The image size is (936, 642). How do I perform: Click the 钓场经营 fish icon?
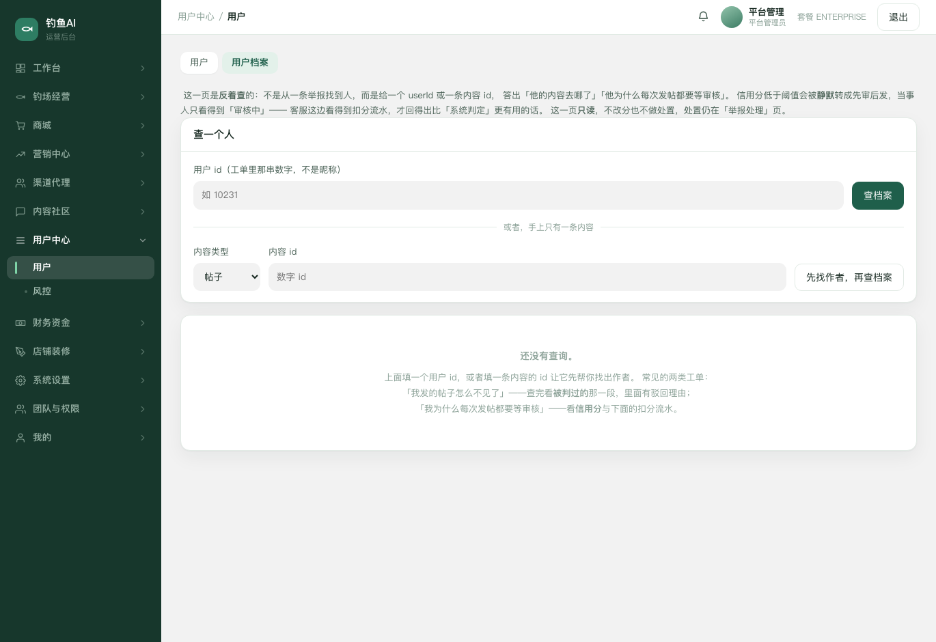[x=20, y=97]
